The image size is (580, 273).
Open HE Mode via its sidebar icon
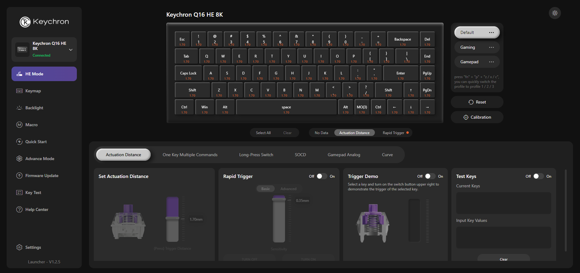(x=19, y=74)
